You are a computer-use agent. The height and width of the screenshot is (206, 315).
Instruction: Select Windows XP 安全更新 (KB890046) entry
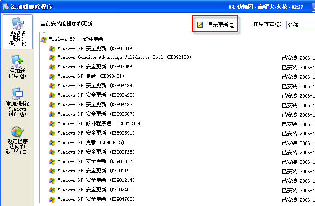pyautogui.click(x=96, y=49)
